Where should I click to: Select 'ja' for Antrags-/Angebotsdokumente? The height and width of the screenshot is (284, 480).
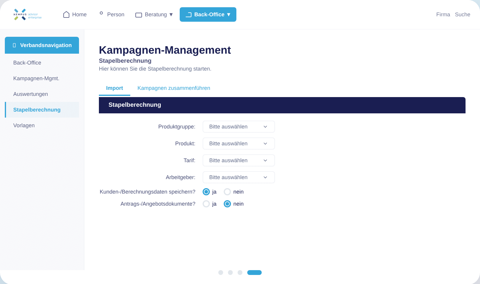click(206, 204)
